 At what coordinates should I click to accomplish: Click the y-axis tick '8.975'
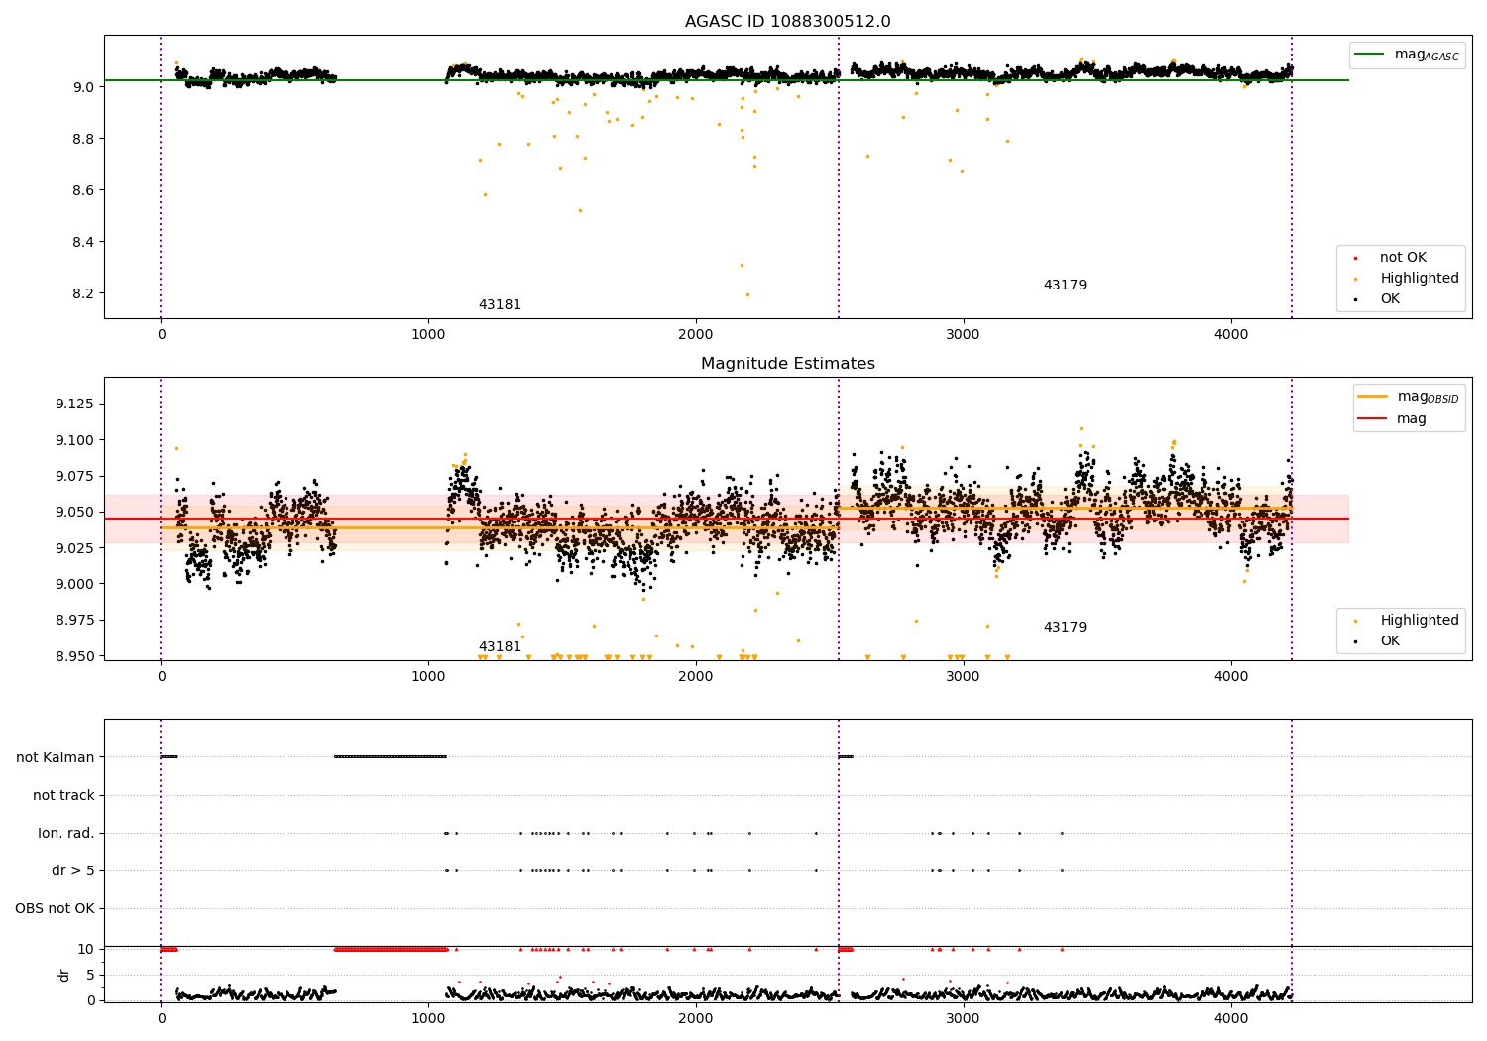pyautogui.click(x=75, y=621)
